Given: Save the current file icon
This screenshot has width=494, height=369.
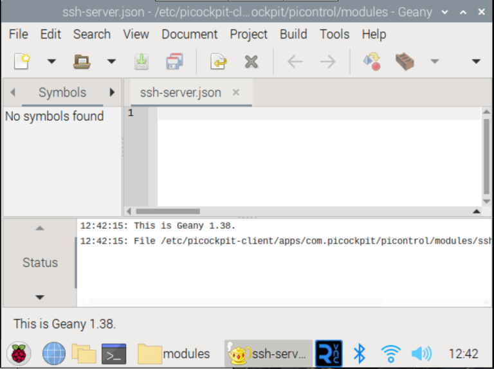Looking at the screenshot, I should click(142, 62).
